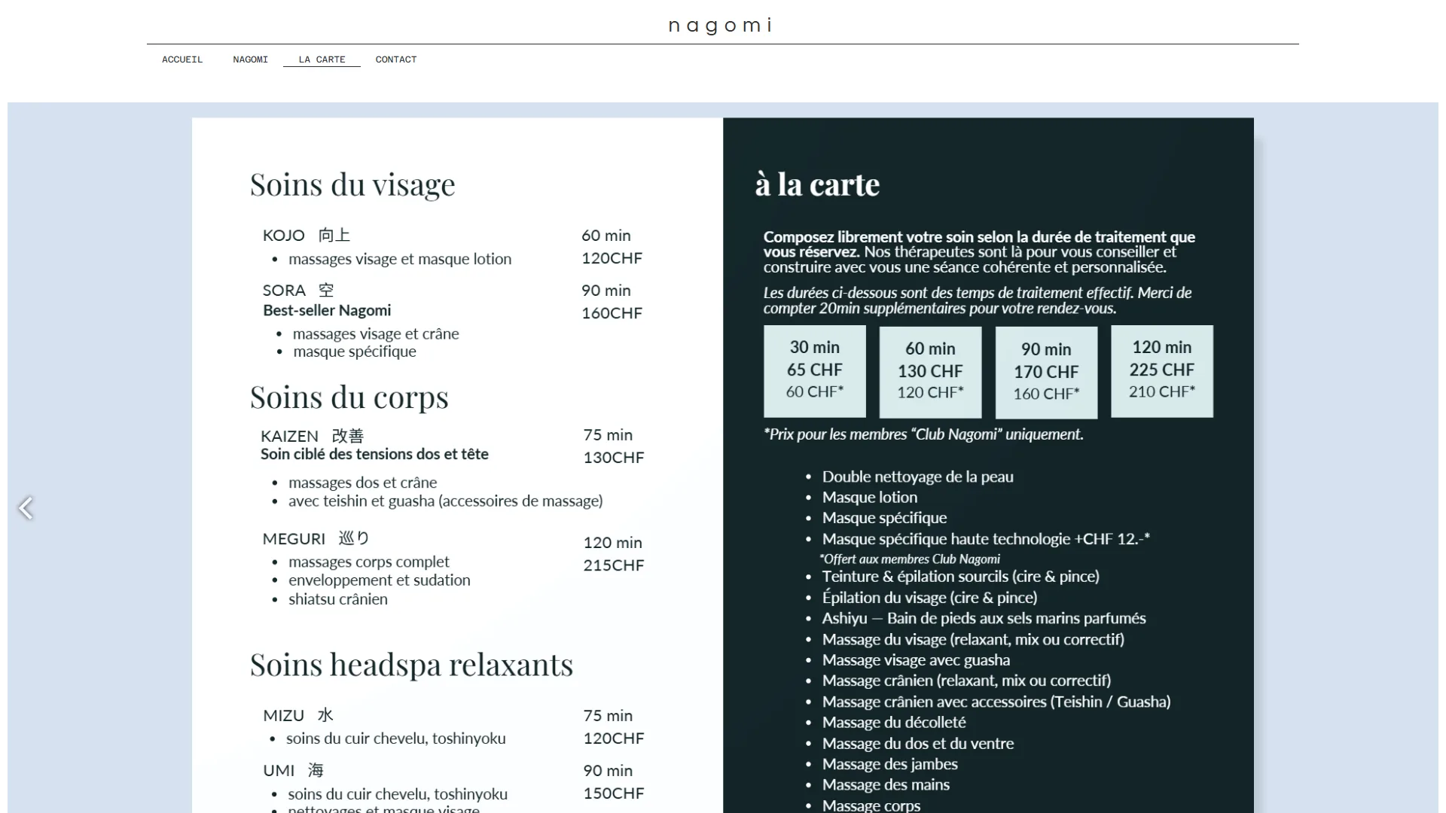Click the KOJO treatment name
1446x813 pixels.
(307, 235)
